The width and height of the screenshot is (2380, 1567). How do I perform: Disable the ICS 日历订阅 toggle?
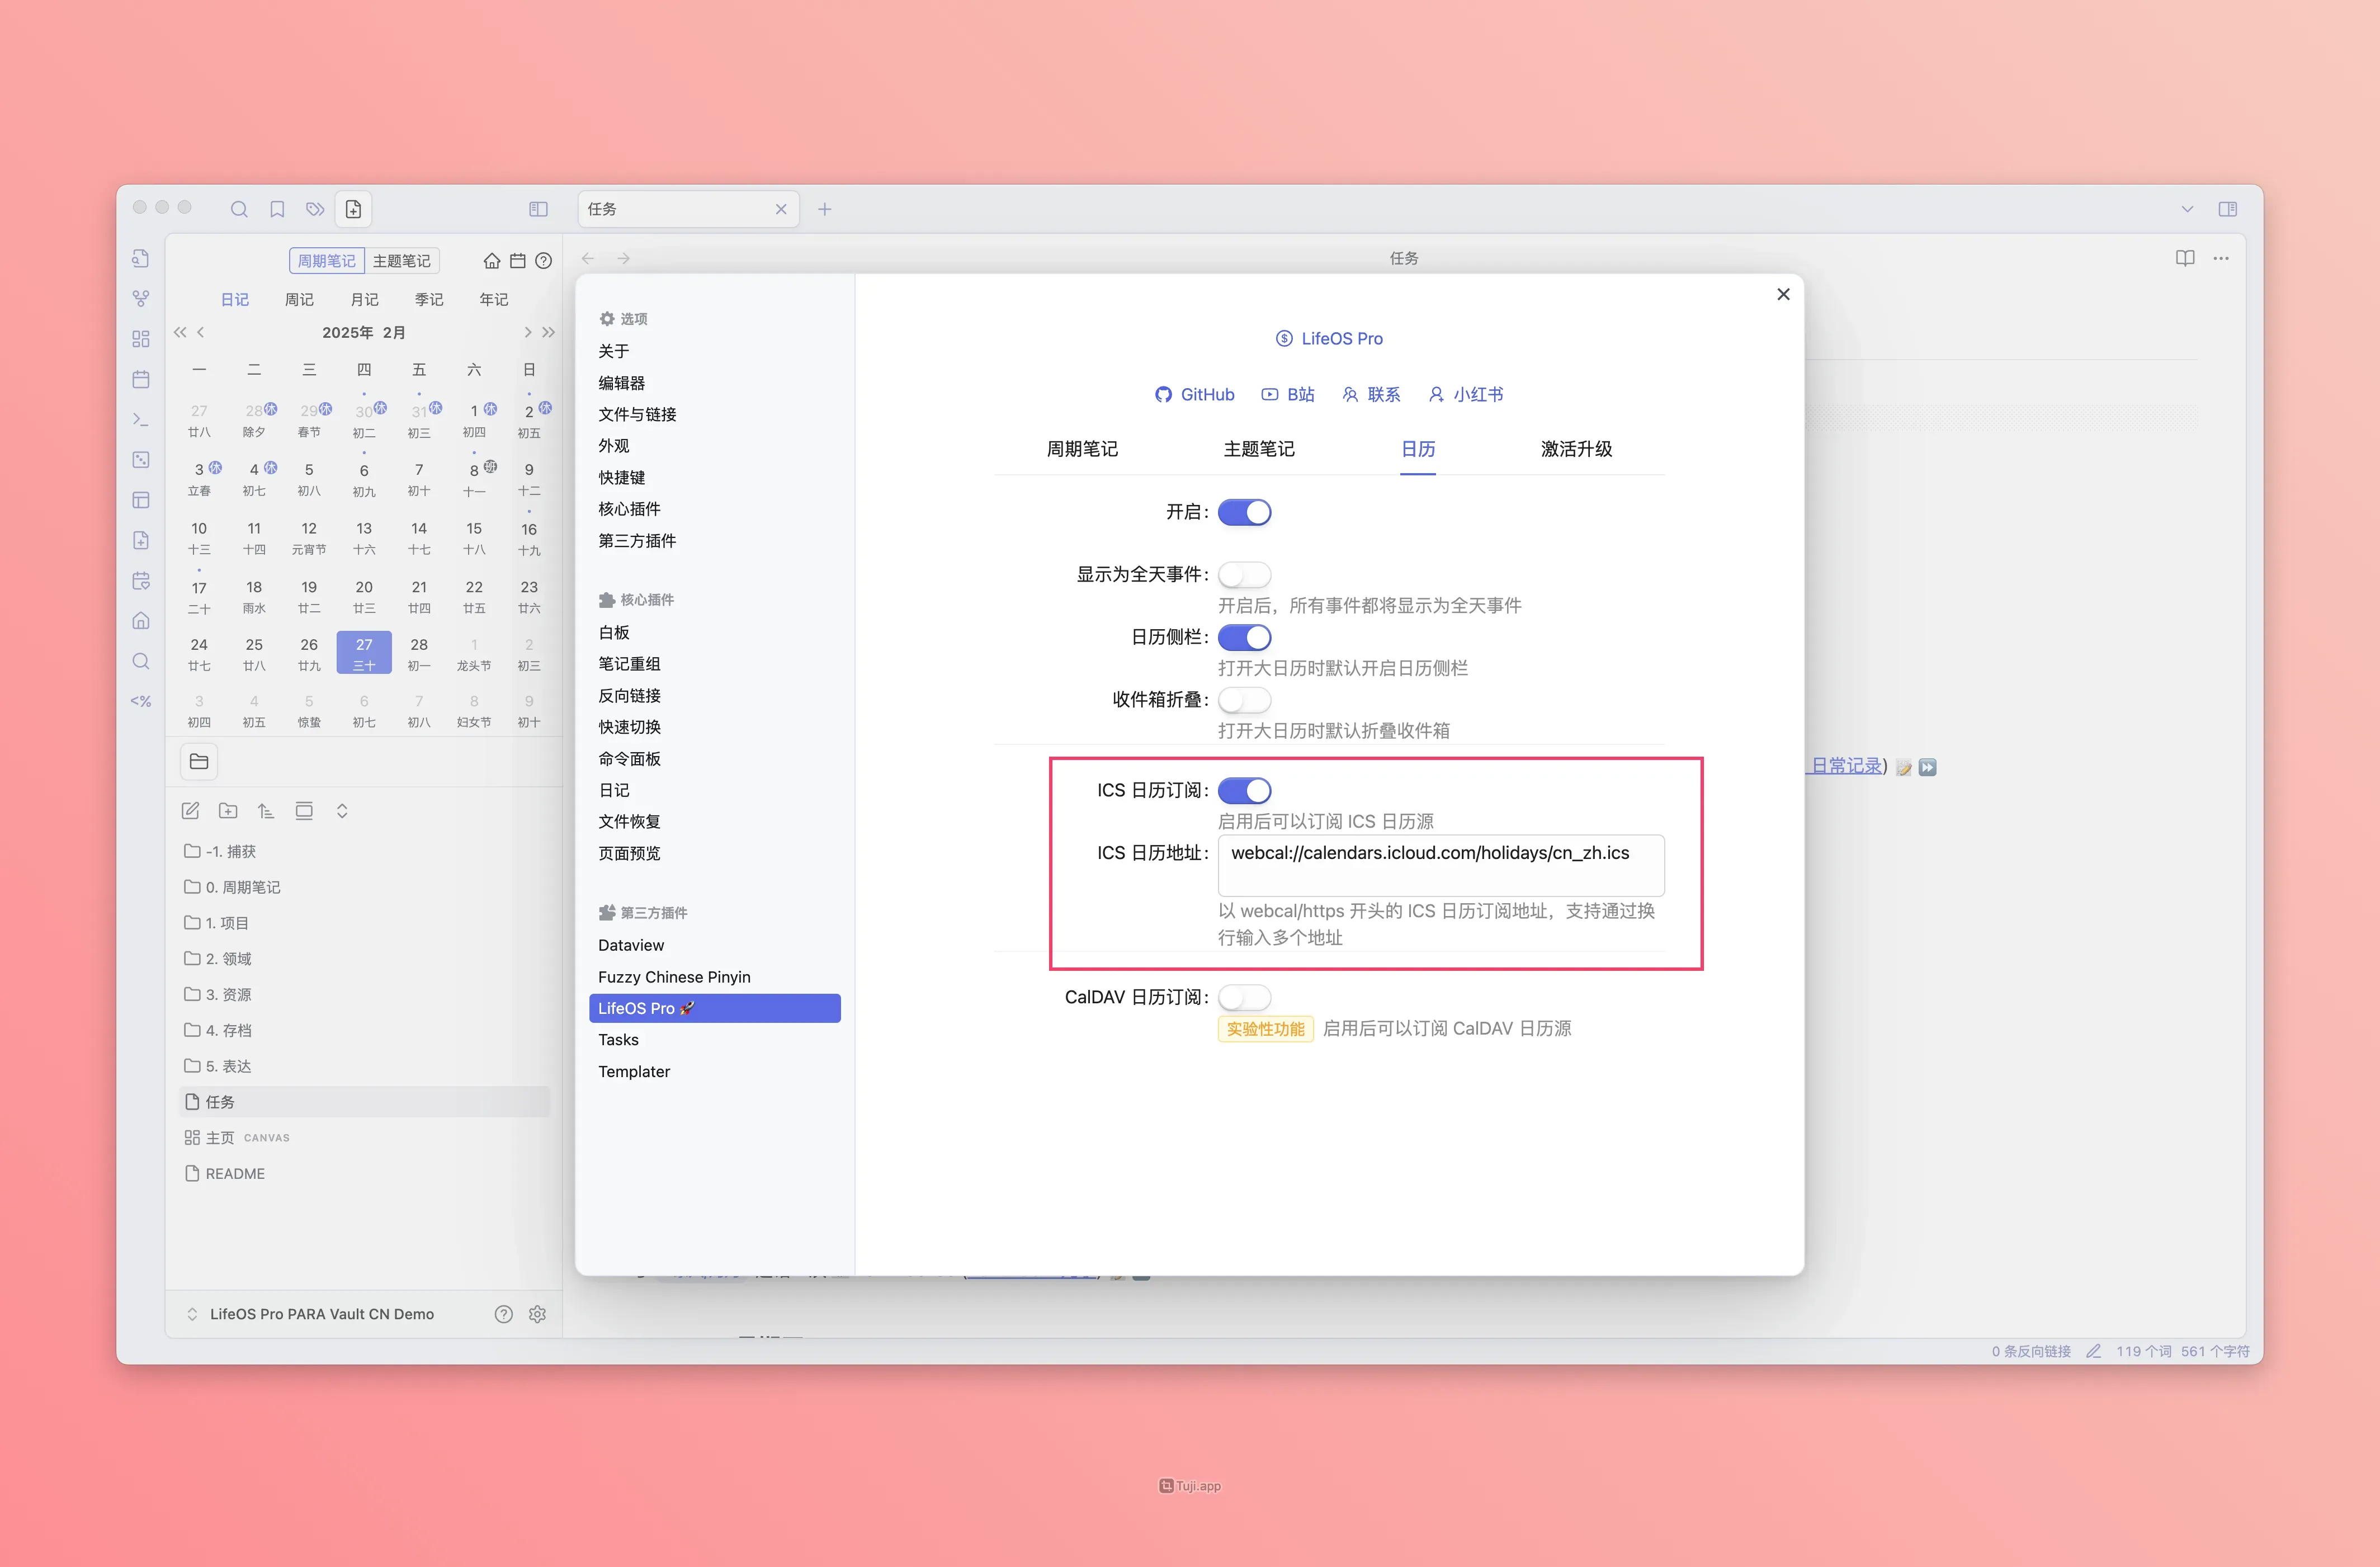[x=1244, y=790]
